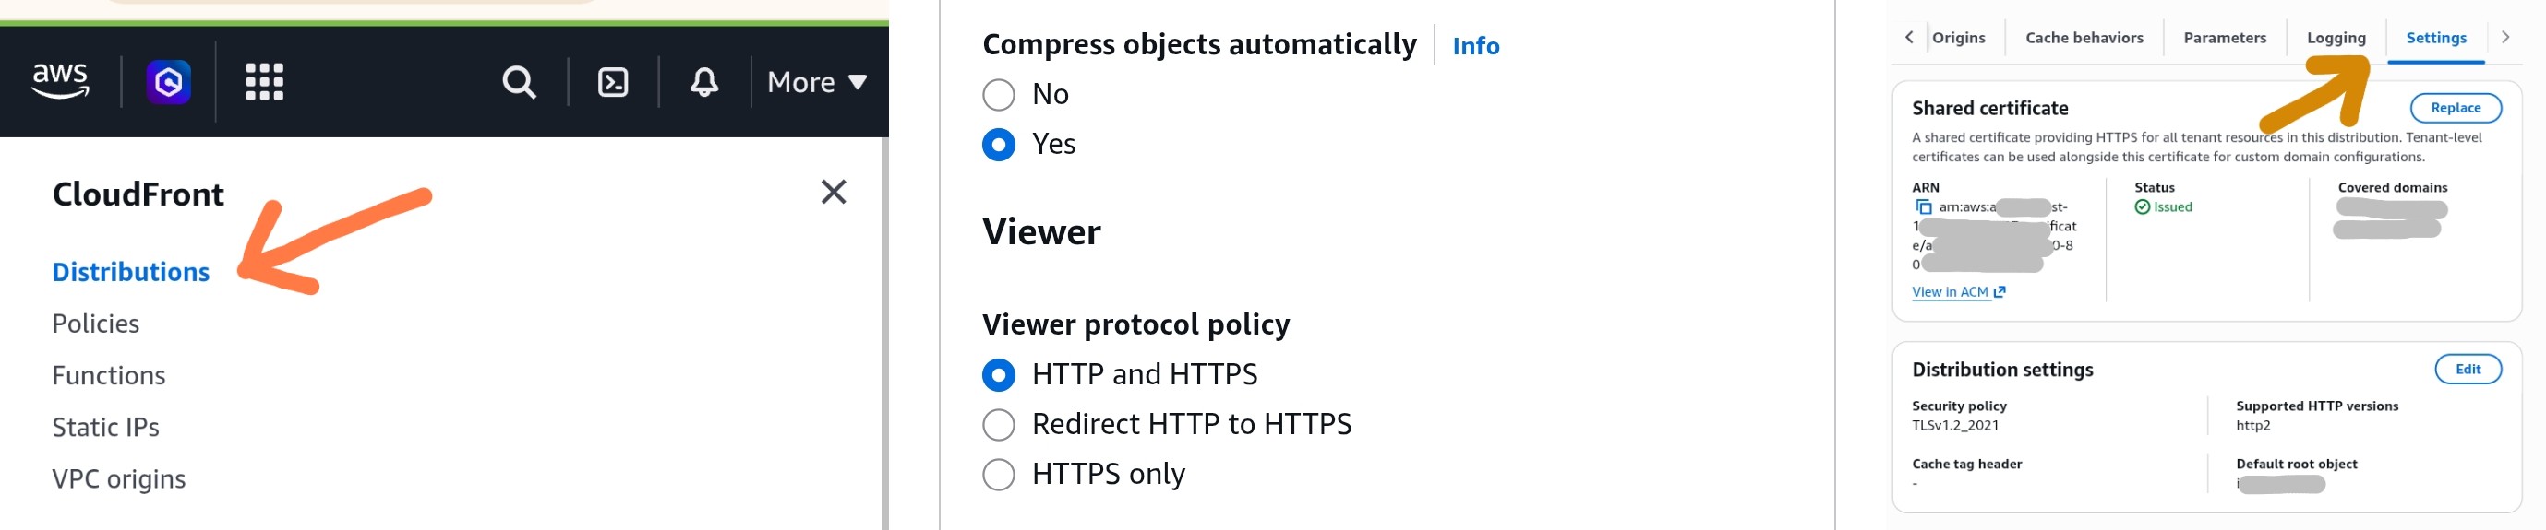Copy the certificate ARN with copy icon
This screenshot has height=530, width=2546.
pos(1923,207)
